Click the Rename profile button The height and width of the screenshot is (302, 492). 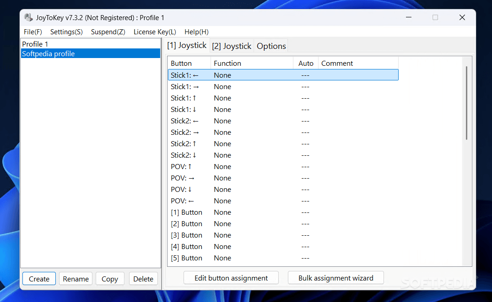tap(76, 279)
